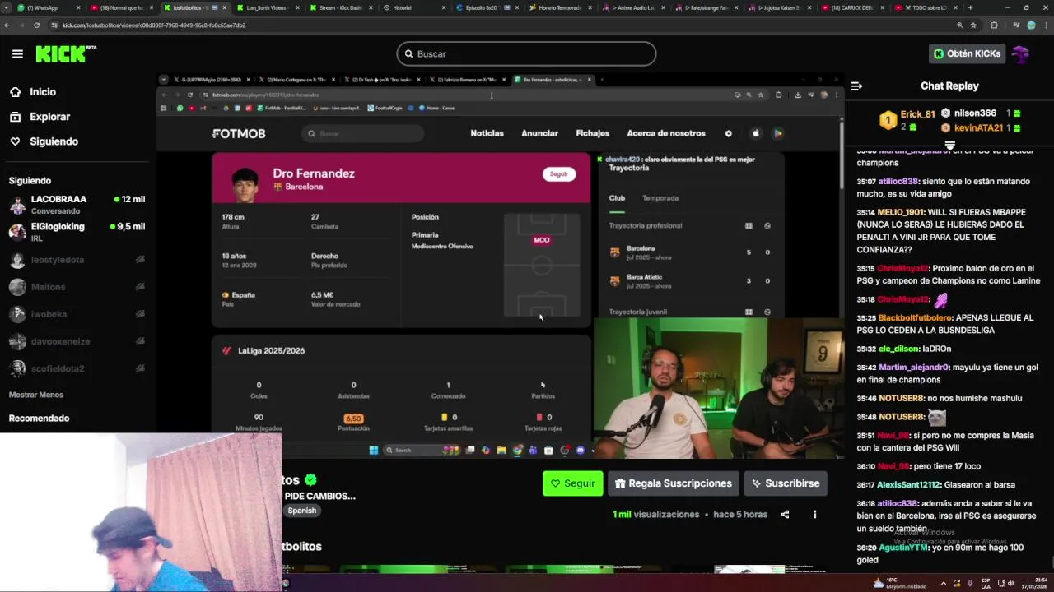The width and height of the screenshot is (1054, 592).
Task: Open Siguiendo in the sidebar
Action: coord(54,141)
